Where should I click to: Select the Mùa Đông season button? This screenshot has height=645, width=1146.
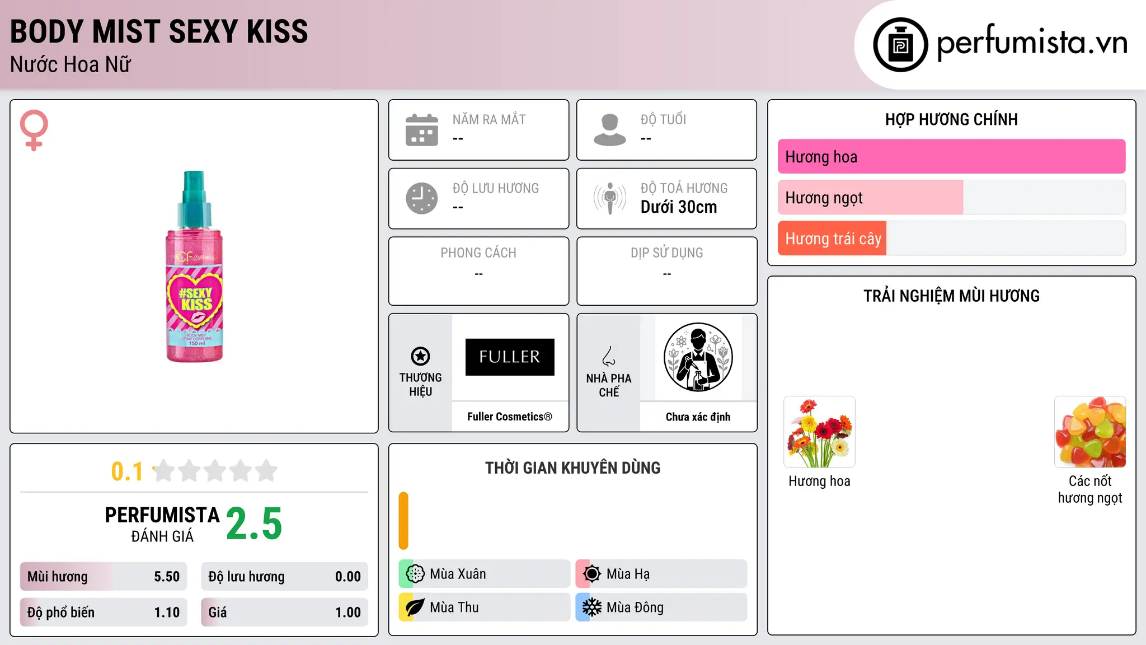pyautogui.click(x=661, y=607)
